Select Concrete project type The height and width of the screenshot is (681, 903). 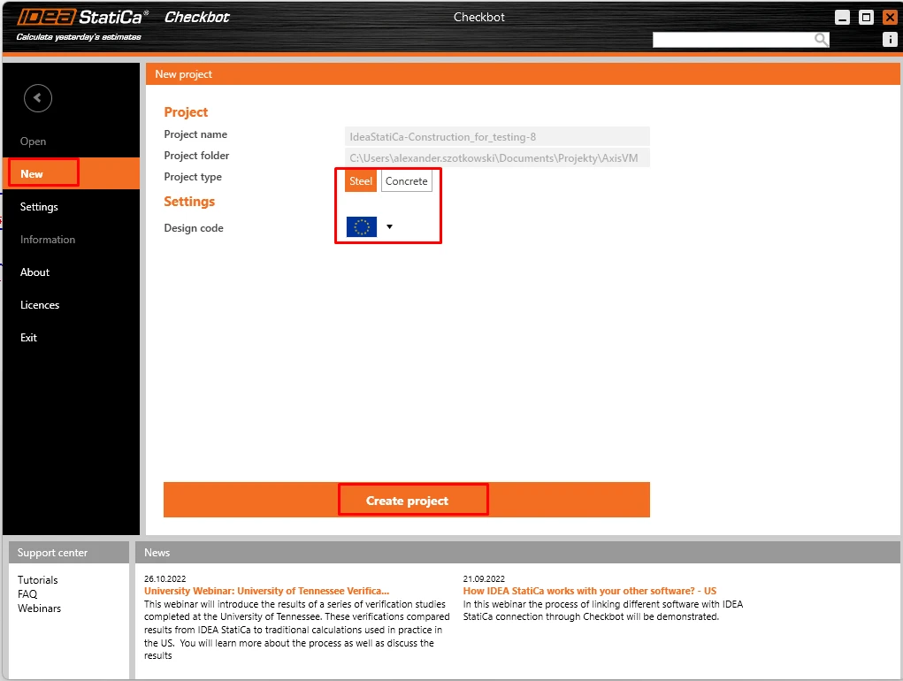point(407,180)
